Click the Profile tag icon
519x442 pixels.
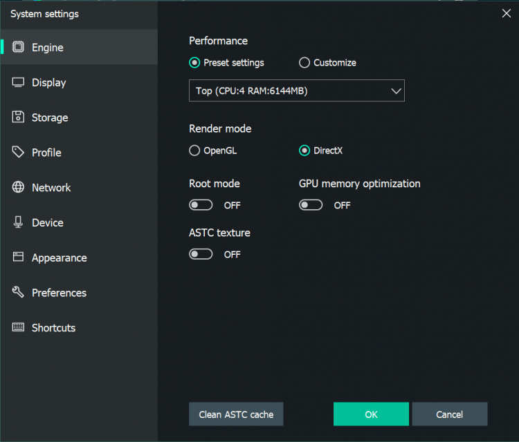point(19,152)
